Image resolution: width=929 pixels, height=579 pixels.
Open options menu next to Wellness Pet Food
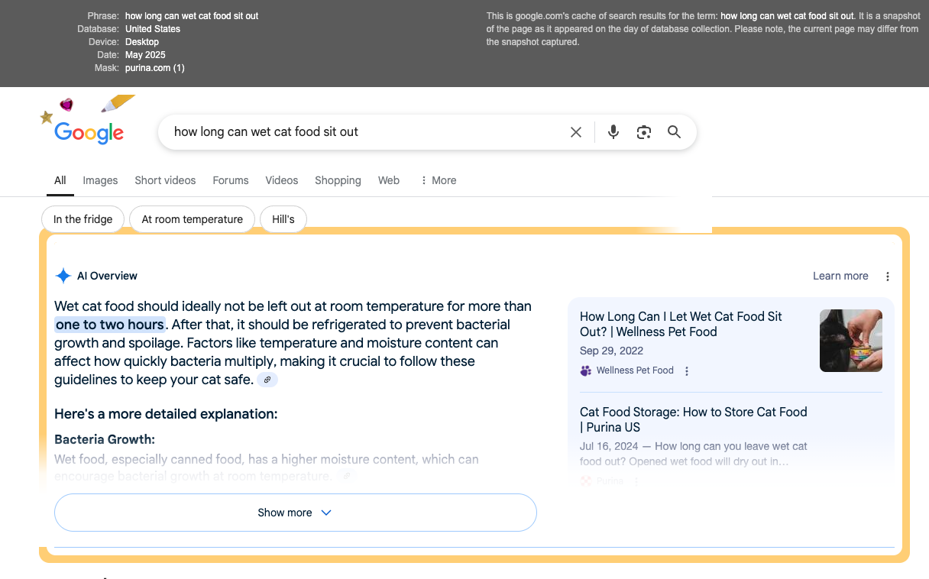[x=686, y=370]
